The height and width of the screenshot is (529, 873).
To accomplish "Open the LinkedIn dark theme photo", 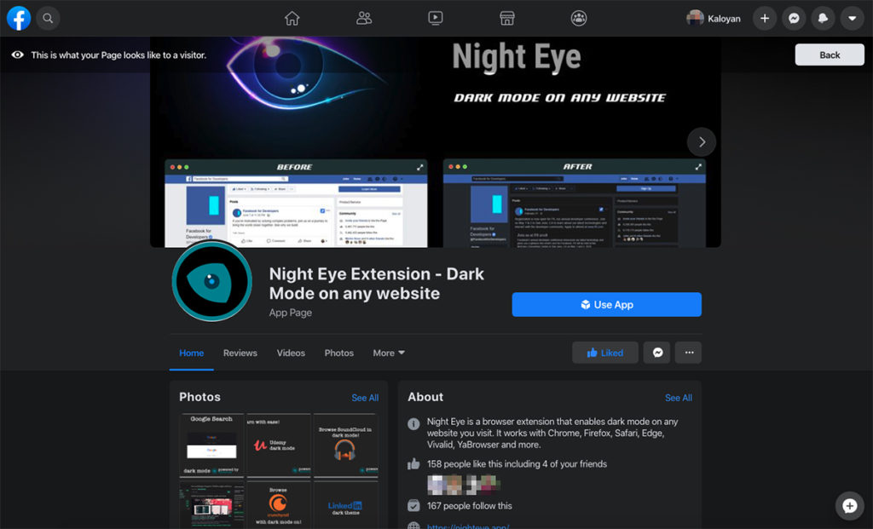I will click(x=346, y=505).
